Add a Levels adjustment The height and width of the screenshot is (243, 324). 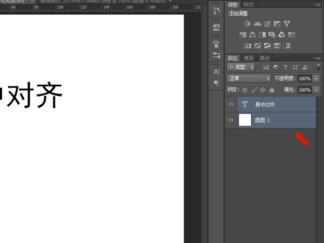tap(257, 24)
